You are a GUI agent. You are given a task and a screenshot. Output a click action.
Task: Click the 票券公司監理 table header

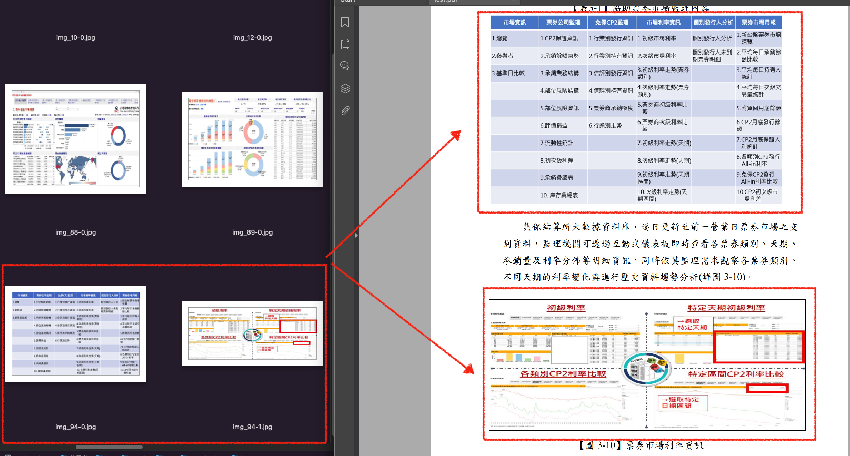(x=563, y=22)
